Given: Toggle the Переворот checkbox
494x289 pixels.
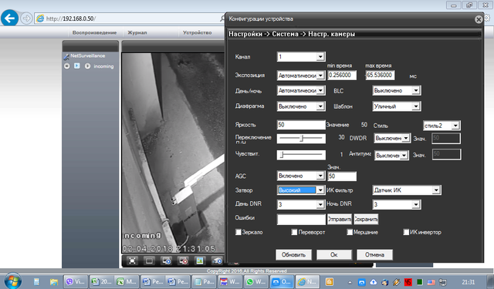Looking at the screenshot, I should tap(294, 232).
